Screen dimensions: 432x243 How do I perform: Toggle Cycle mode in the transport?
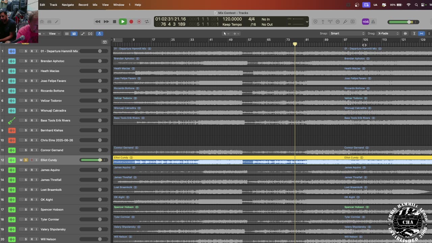pos(147,22)
